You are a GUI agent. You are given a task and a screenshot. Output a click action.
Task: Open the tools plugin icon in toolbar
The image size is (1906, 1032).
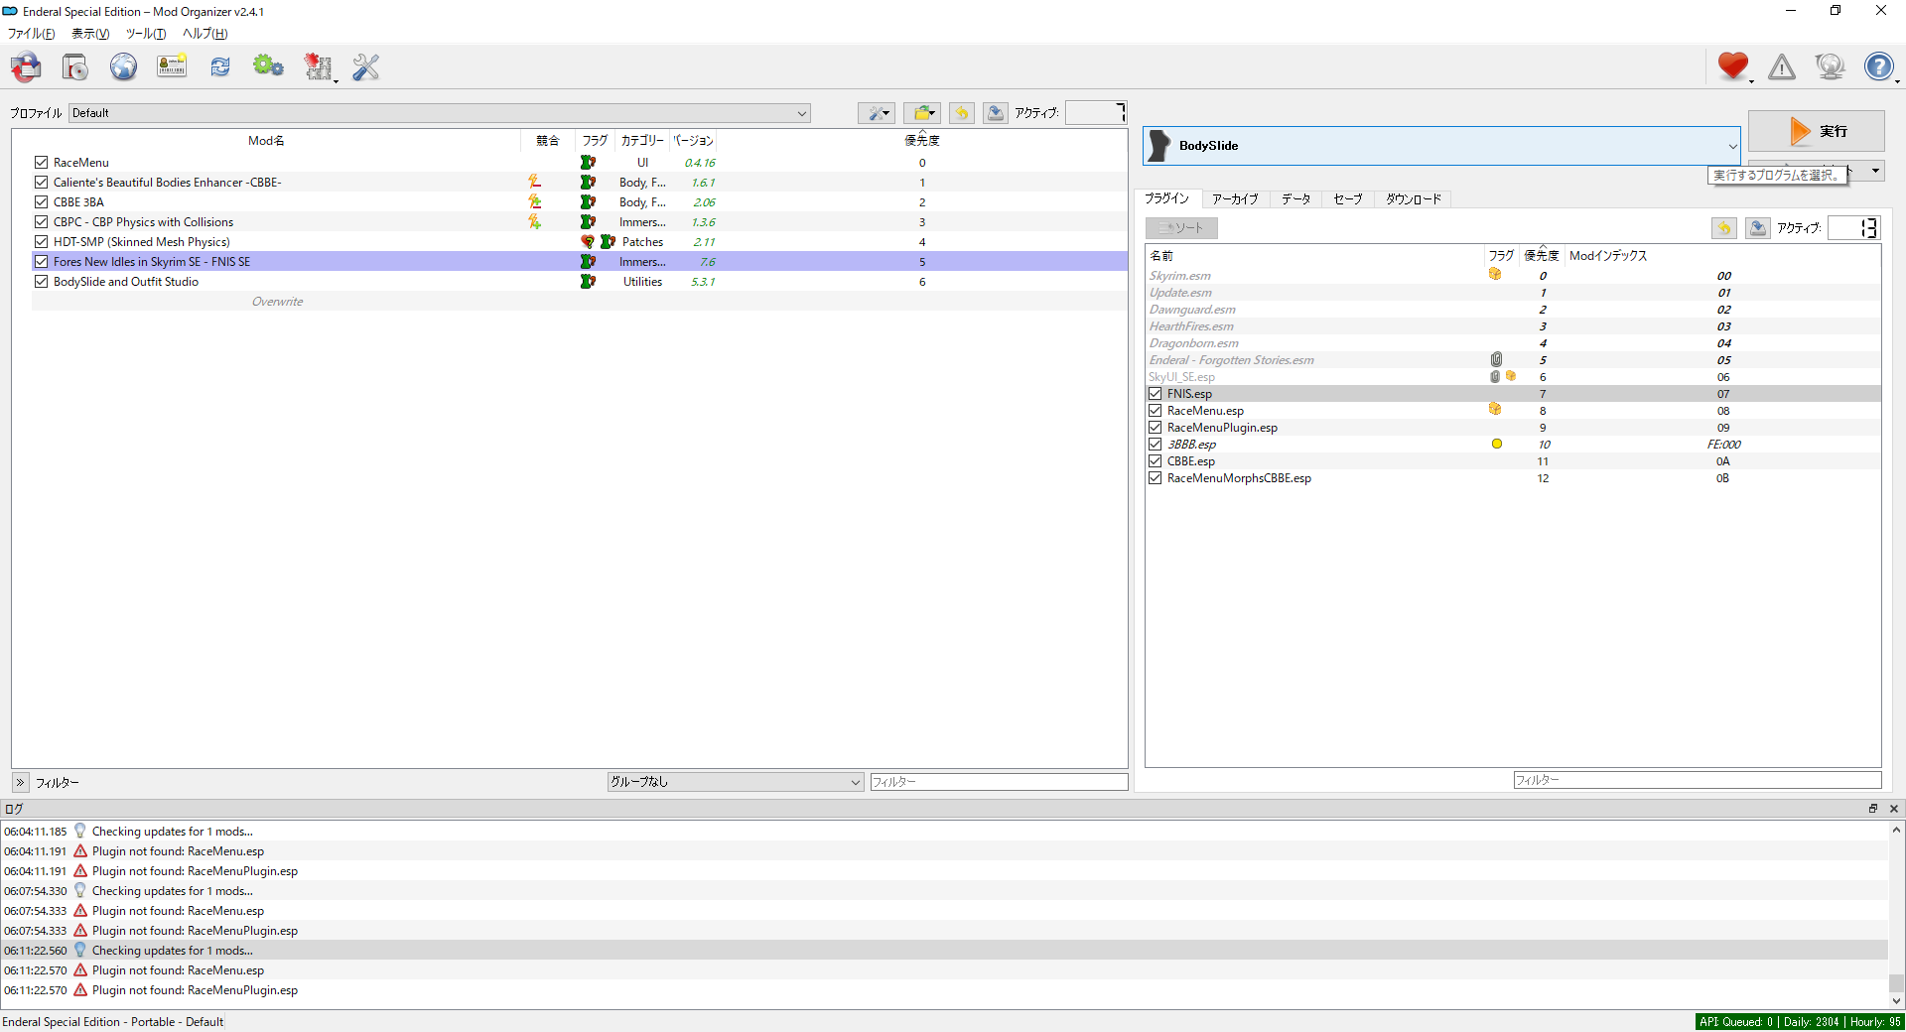point(319,66)
